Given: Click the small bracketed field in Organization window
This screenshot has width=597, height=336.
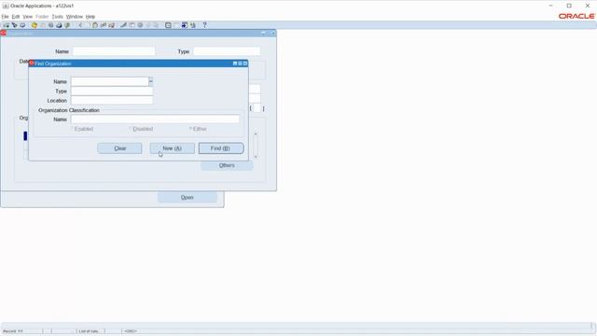Looking at the screenshot, I should click(x=257, y=108).
